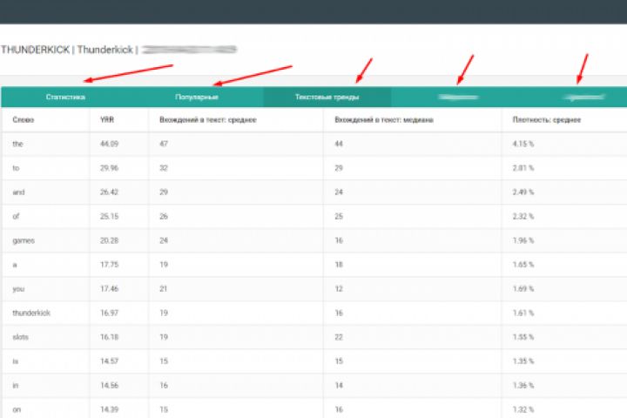Image resolution: width=627 pixels, height=418 pixels.
Task: Select the word cell "games"
Action: pyautogui.click(x=24, y=240)
